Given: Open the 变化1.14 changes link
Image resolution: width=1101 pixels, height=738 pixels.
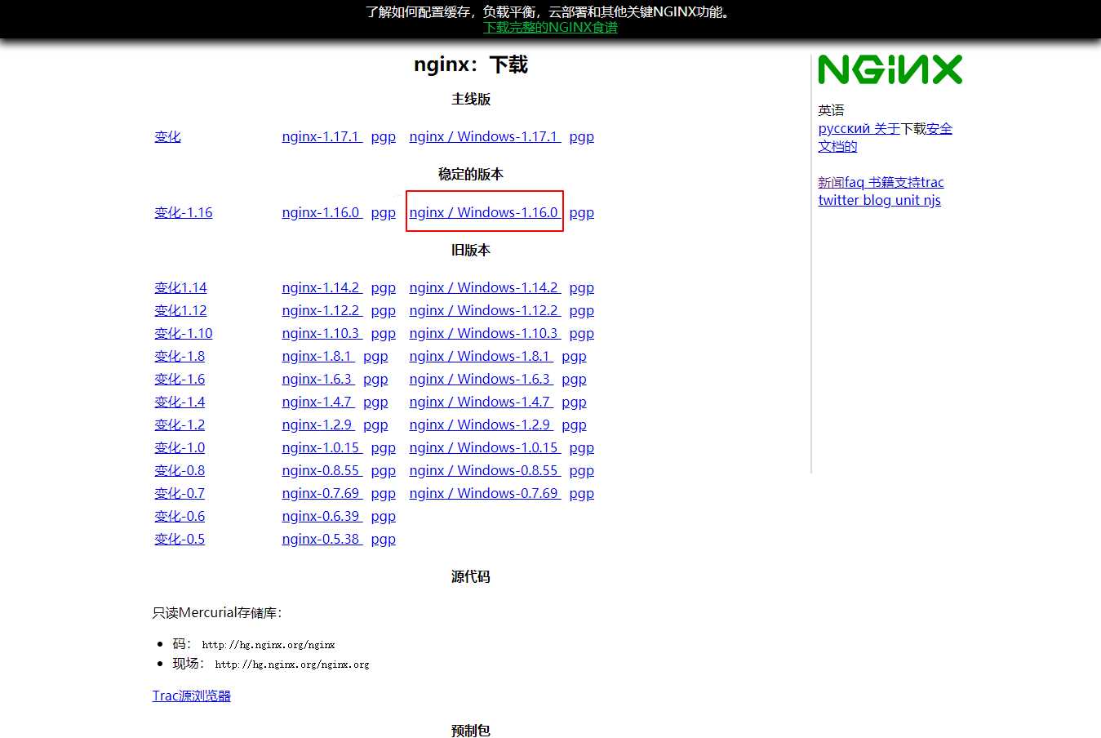Looking at the screenshot, I should point(180,287).
